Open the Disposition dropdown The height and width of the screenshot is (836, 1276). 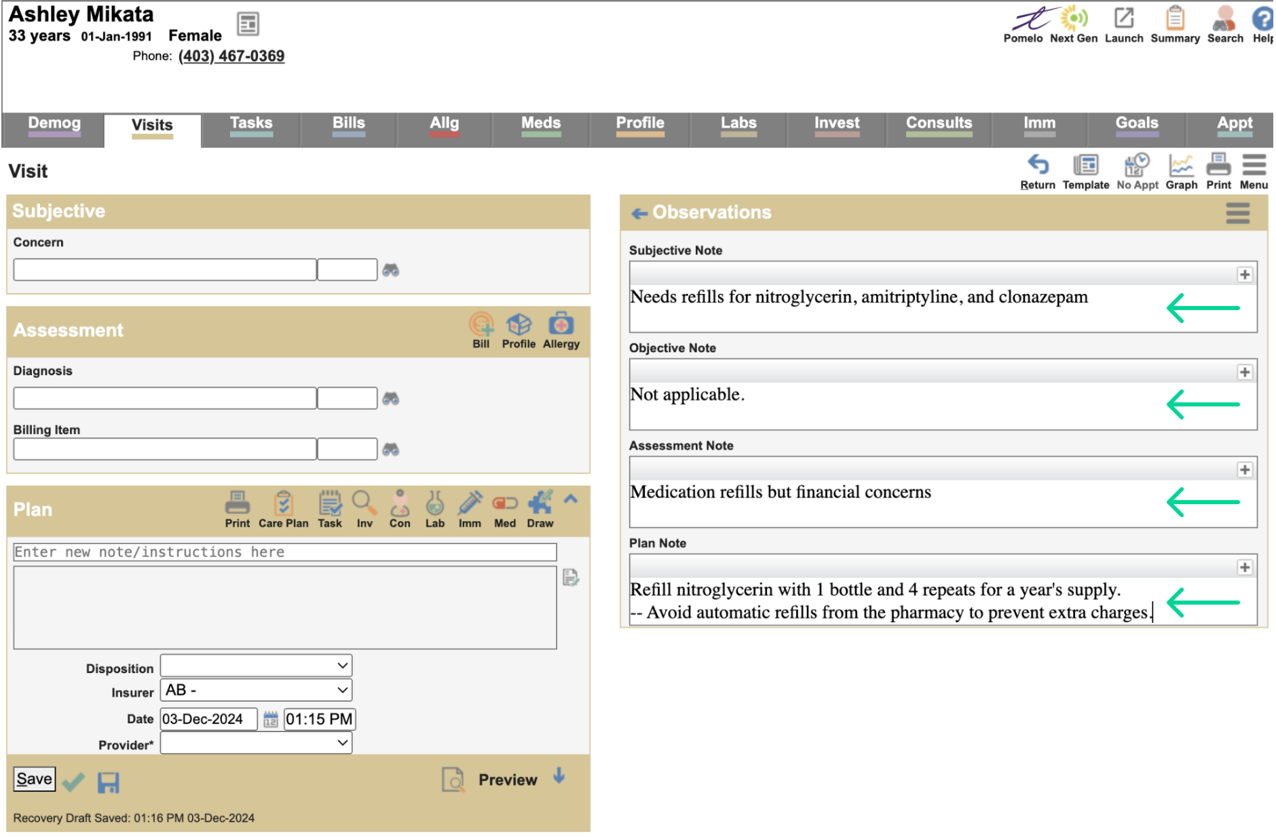pos(257,666)
